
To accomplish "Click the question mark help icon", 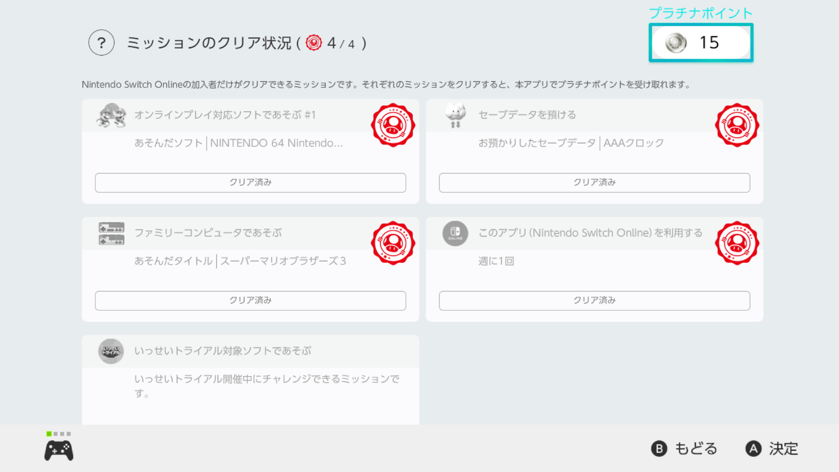I will pos(101,43).
